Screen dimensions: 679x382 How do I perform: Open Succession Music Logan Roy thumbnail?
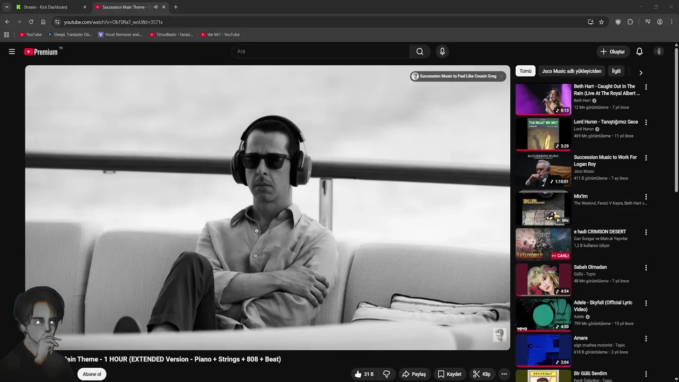point(543,170)
